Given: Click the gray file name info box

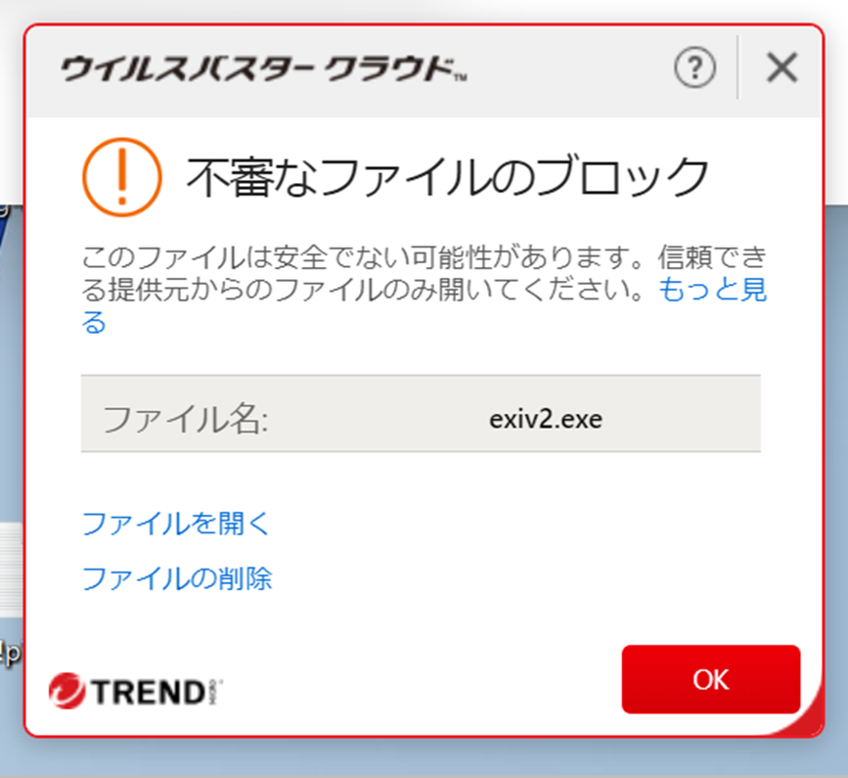Looking at the screenshot, I should point(421,413).
